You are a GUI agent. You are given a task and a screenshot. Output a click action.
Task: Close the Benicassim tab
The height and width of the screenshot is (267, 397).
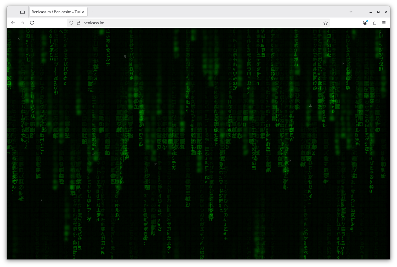pyautogui.click(x=83, y=12)
